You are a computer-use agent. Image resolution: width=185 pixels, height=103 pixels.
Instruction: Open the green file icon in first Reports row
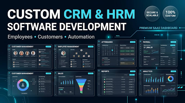pos(104,79)
